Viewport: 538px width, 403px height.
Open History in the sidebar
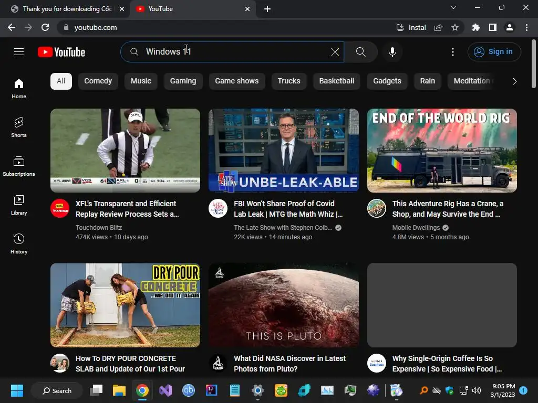click(19, 243)
